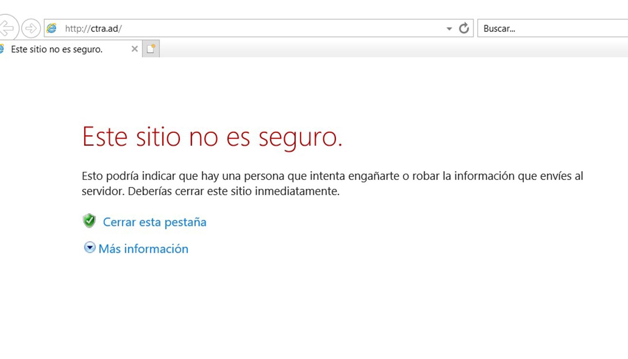Select the 'Este sitio no es seguro.' tab
The height and width of the screenshot is (359, 628).
[57, 49]
